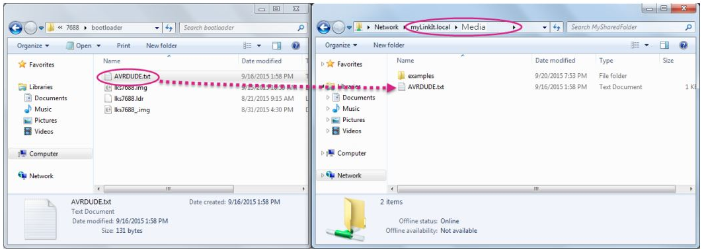704x252 pixels.
Task: Open the Open button dropdown arrow
Action: [98, 46]
